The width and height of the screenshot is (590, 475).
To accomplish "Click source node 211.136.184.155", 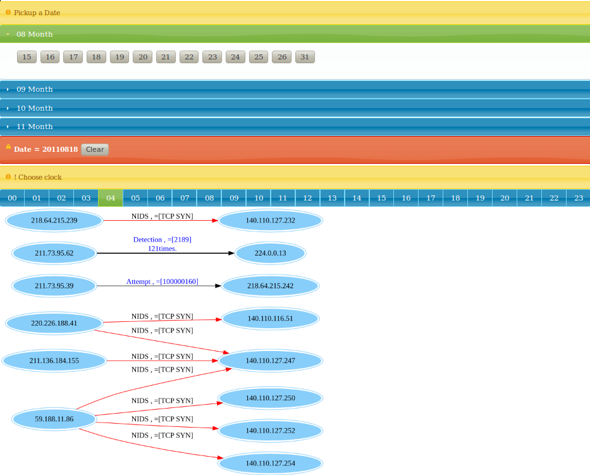I will coord(54,361).
